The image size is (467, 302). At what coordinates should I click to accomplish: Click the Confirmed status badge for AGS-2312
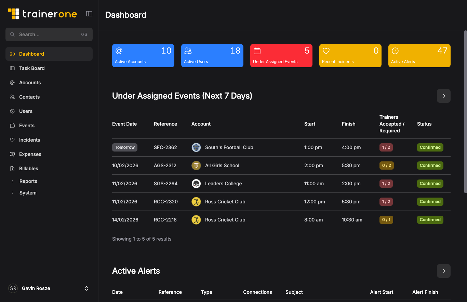(430, 166)
